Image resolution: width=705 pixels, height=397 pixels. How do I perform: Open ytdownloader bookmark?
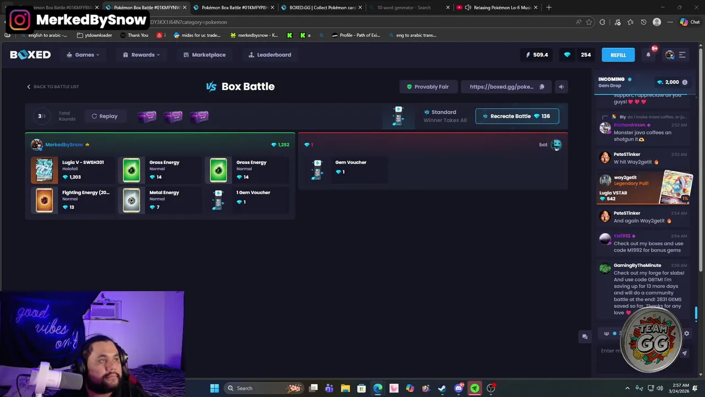94,35
